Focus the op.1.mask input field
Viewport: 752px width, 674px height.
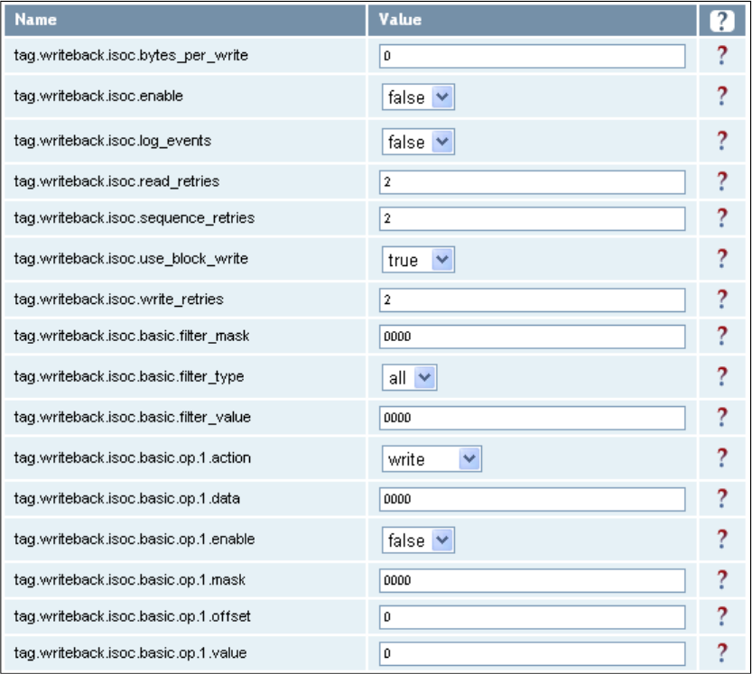(x=532, y=580)
